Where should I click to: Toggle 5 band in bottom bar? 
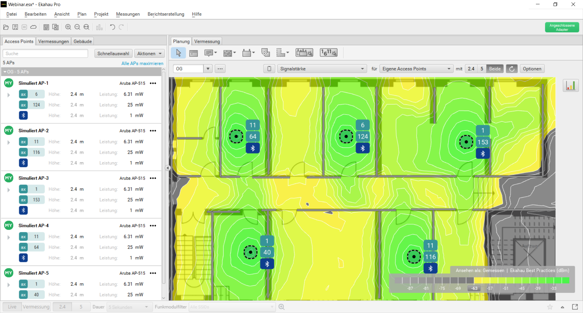[x=81, y=307]
